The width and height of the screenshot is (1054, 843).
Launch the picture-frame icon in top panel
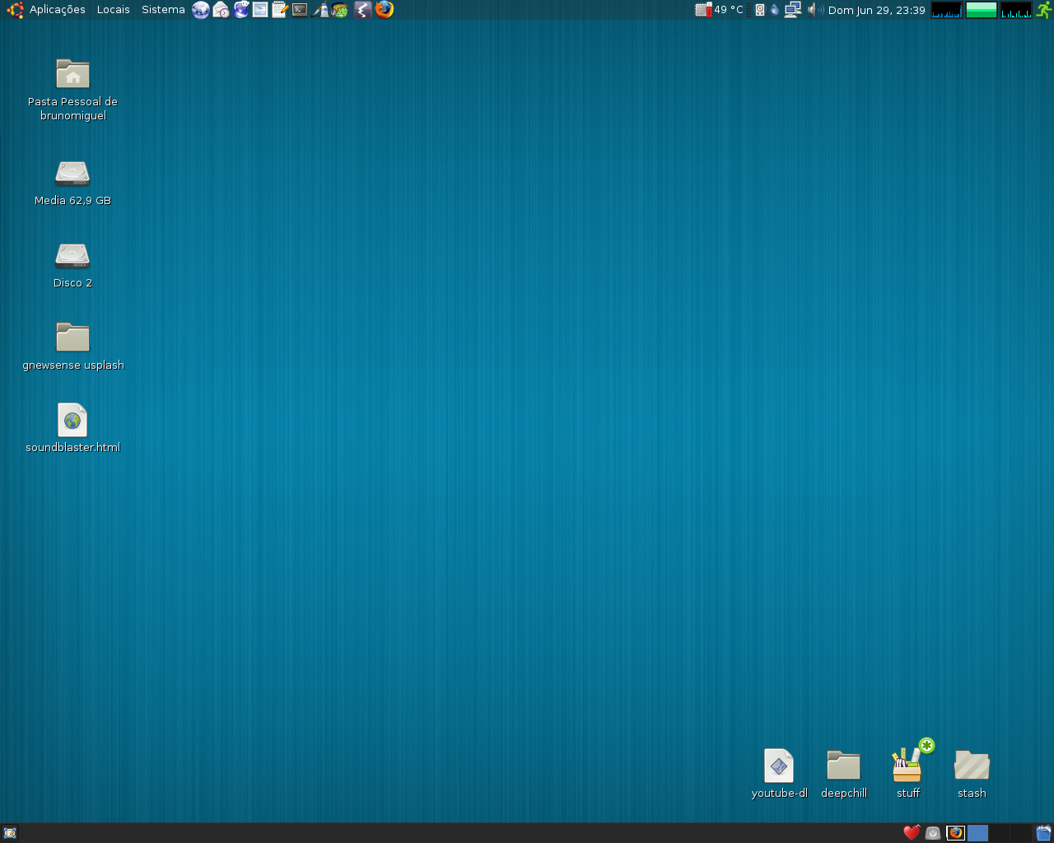(260, 10)
